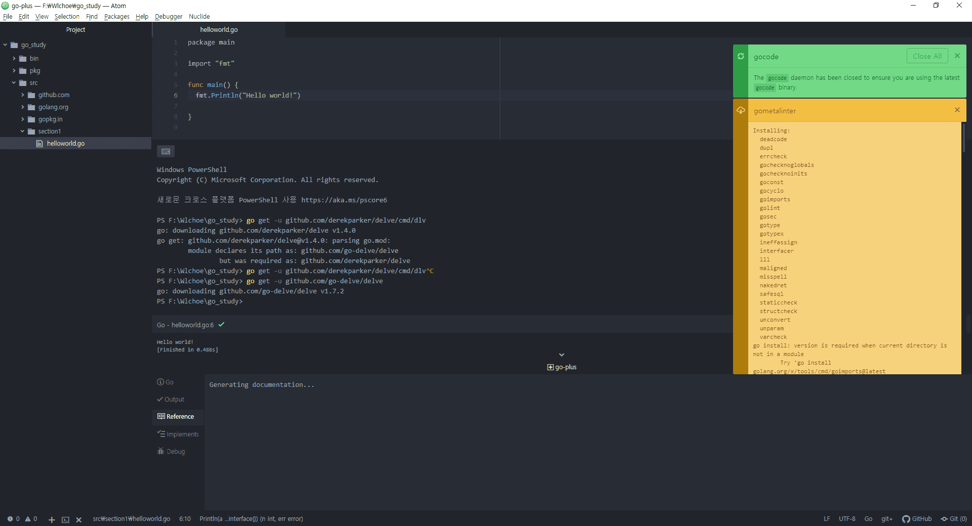The width and height of the screenshot is (972, 526).
Task: Click line number 6 in the gutter
Action: point(176,96)
